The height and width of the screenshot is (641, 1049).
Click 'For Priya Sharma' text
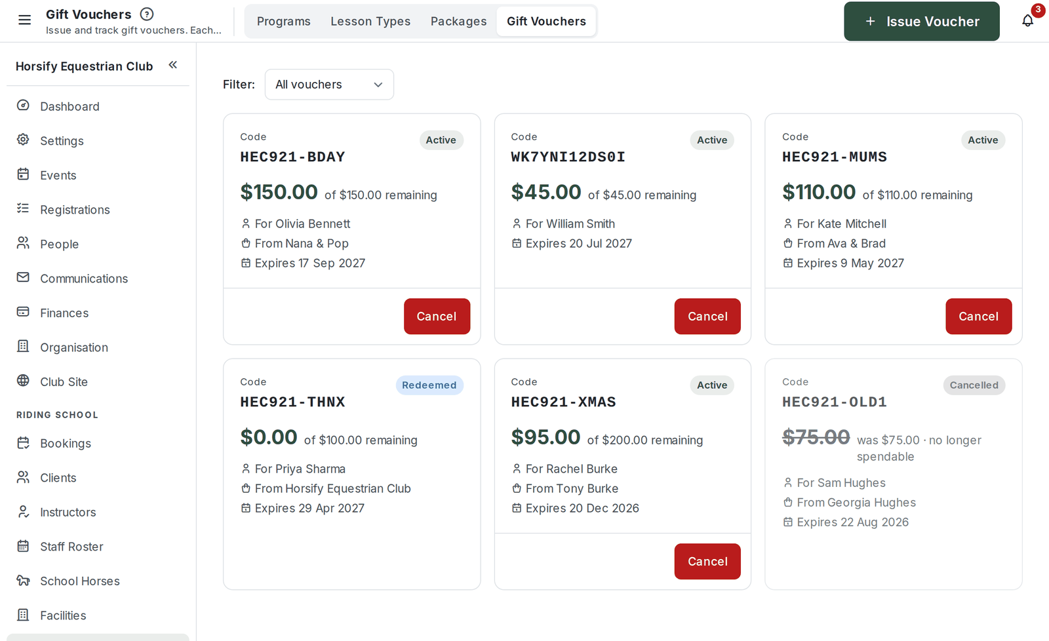300,469
